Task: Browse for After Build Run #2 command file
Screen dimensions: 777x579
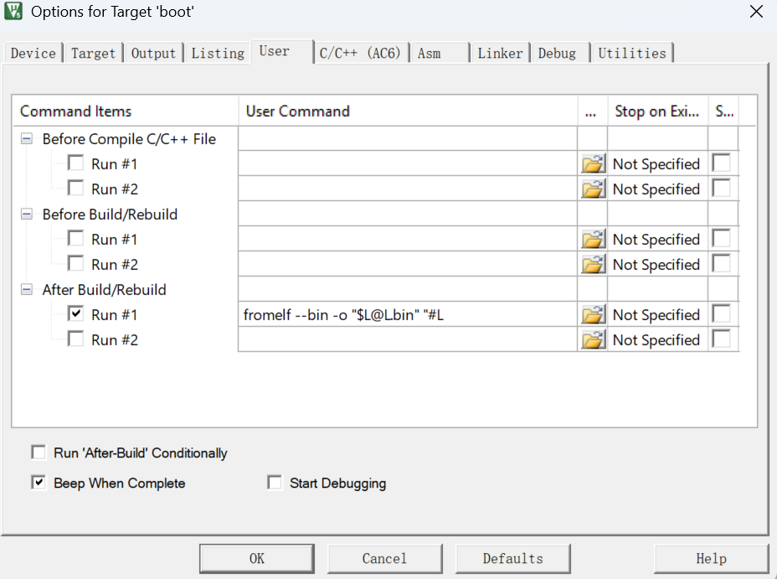Action: [593, 340]
